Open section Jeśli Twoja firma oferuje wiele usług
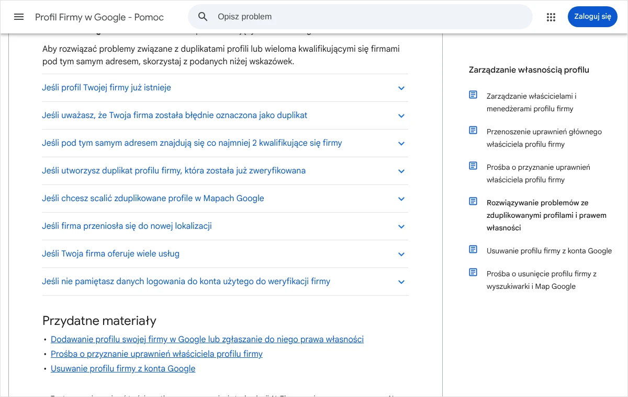This screenshot has height=397, width=628. pos(225,254)
